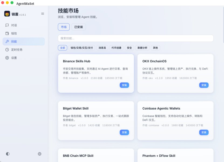
Task: Focus the 搜索技能 search field
Action: [x=135, y=38]
